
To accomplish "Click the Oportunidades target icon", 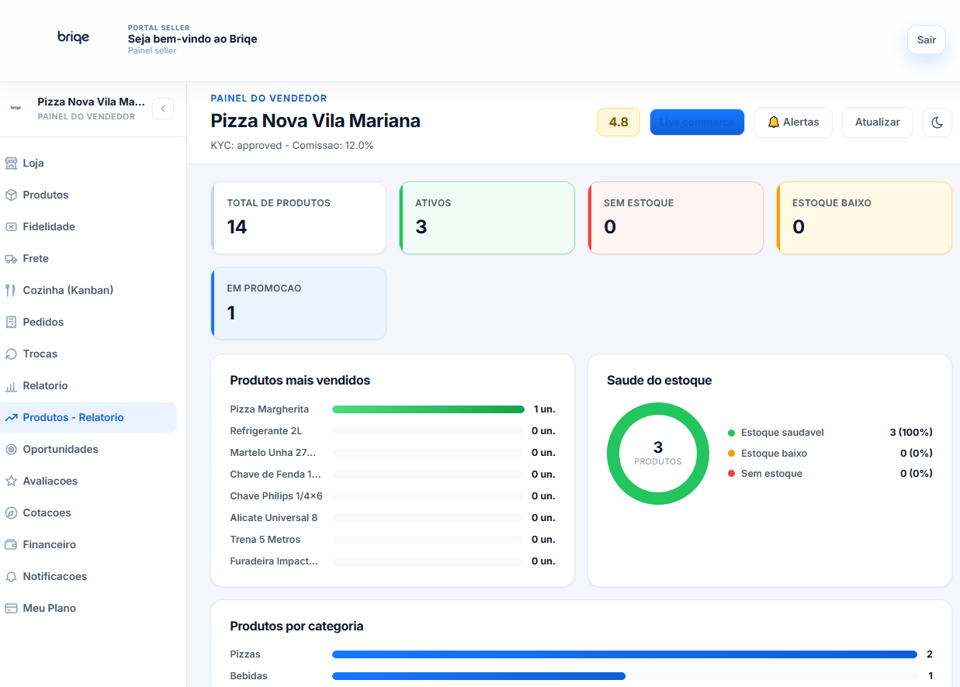I will [x=11, y=449].
